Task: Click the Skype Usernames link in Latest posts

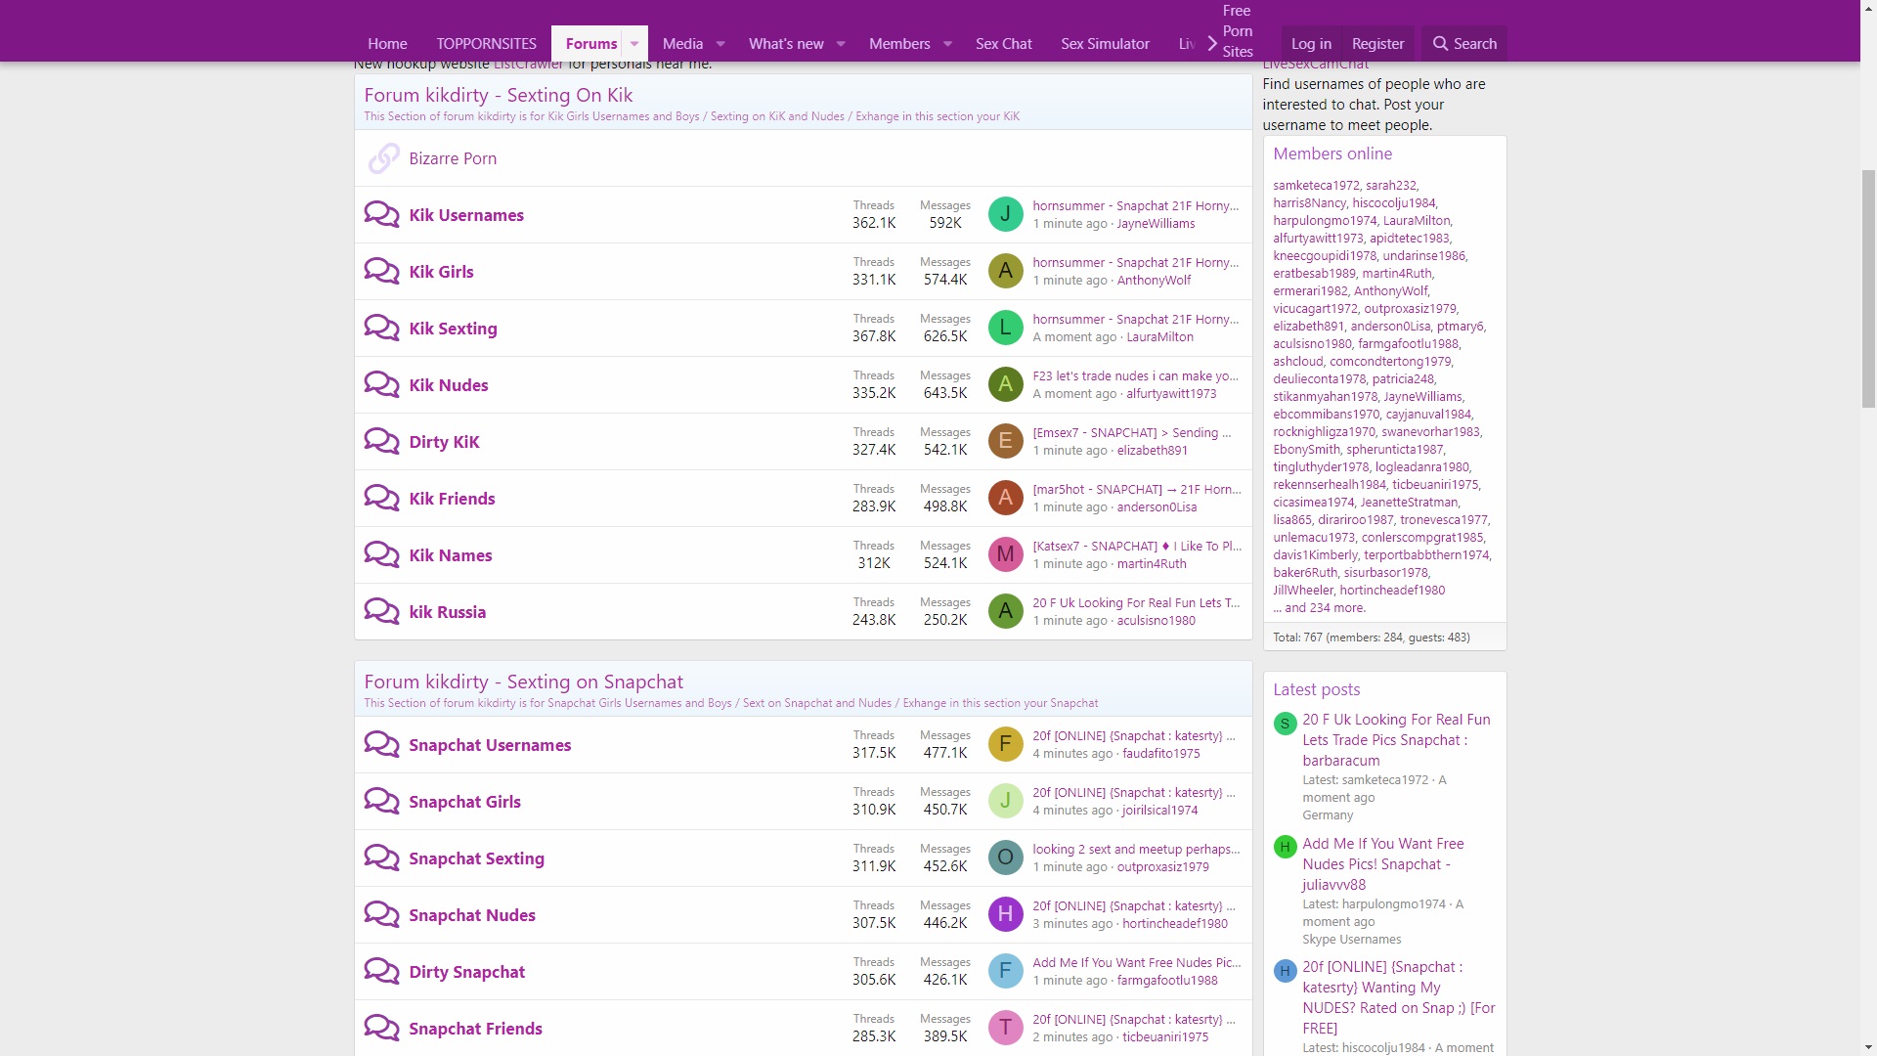Action: (x=1351, y=940)
